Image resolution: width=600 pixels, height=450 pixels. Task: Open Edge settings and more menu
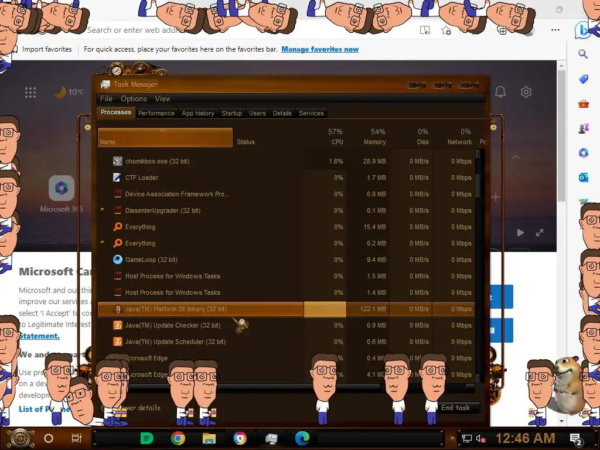555,30
